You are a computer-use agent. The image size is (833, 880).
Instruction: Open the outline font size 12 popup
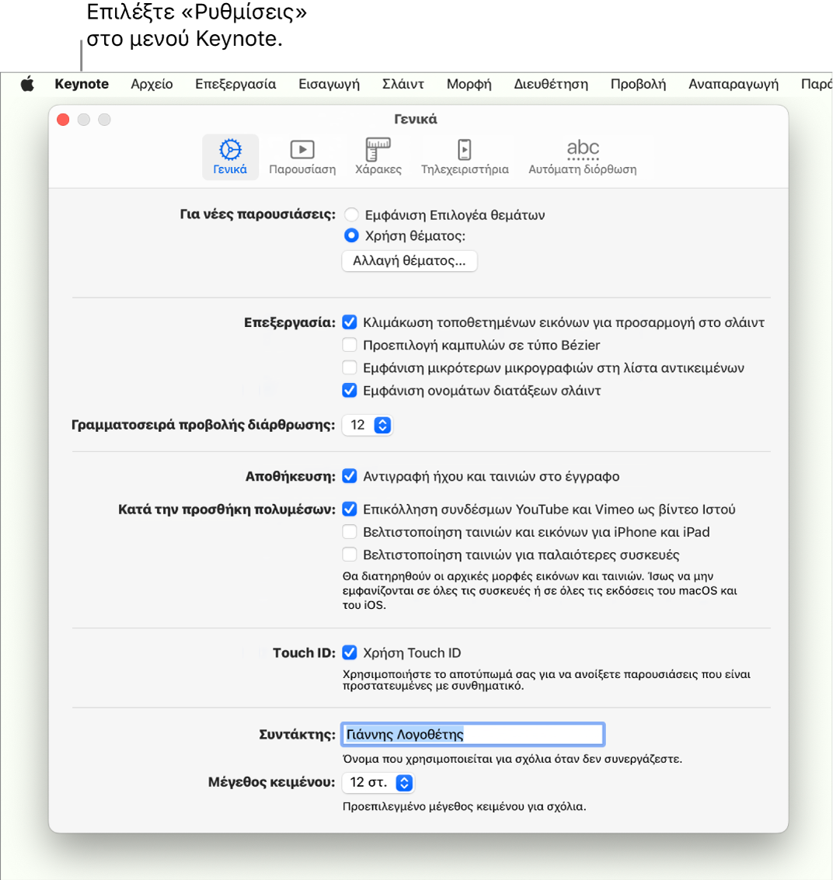pyautogui.click(x=367, y=425)
